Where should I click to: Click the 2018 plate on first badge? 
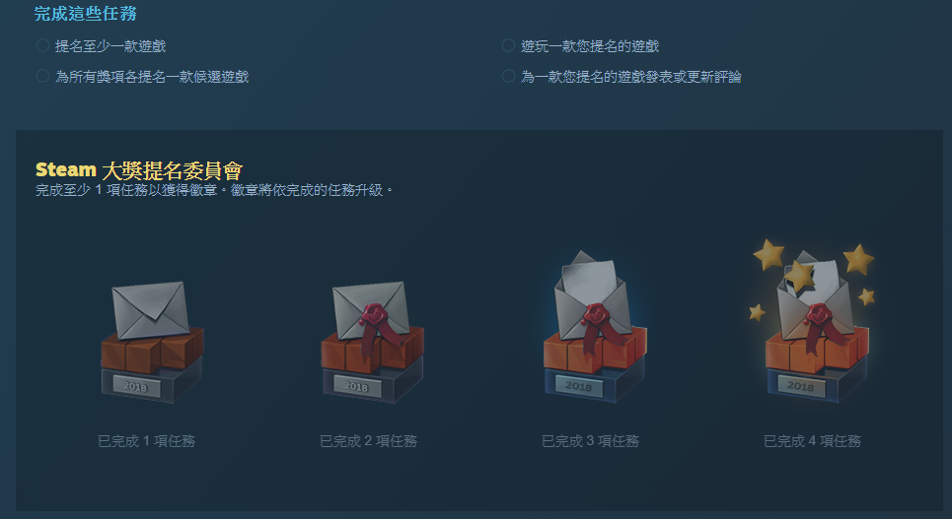click(x=135, y=386)
